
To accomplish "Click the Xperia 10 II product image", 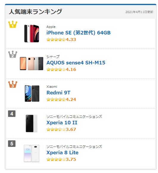I will coord(32,123).
